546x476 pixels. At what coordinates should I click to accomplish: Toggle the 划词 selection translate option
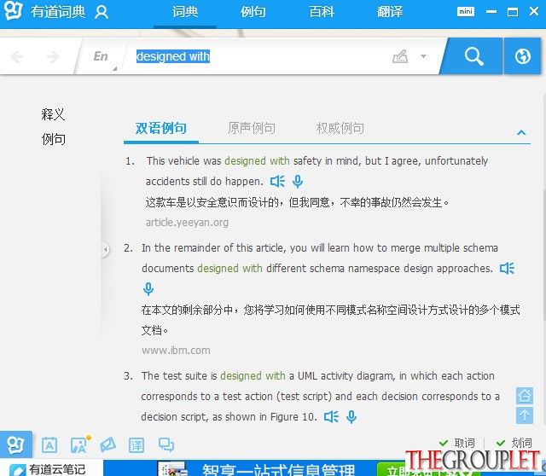[514, 443]
